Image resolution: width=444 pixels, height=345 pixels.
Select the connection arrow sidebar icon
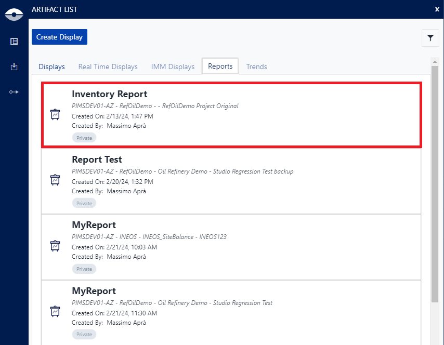point(14,92)
